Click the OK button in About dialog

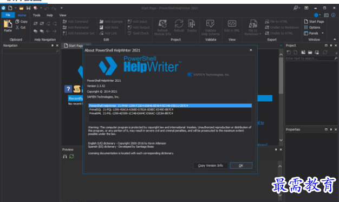pos(241,166)
